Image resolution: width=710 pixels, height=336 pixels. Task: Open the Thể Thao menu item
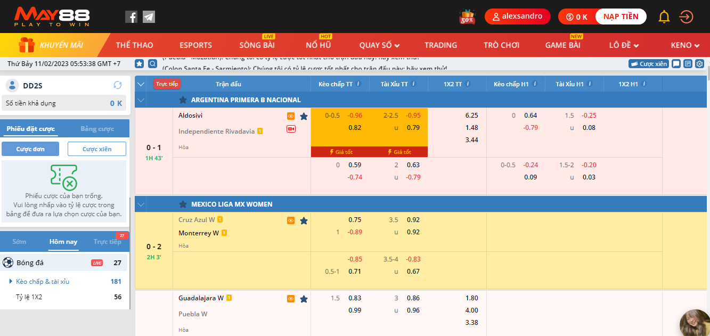[134, 45]
